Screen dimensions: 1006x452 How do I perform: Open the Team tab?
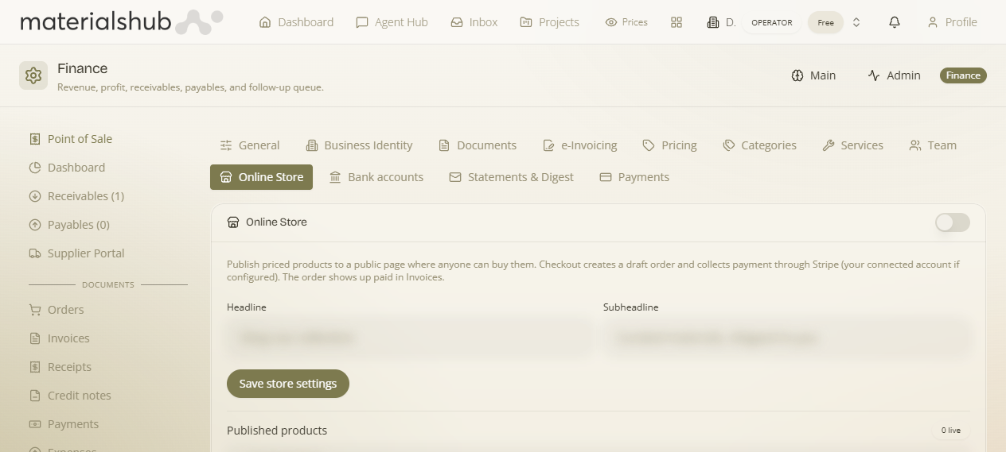[x=933, y=145]
